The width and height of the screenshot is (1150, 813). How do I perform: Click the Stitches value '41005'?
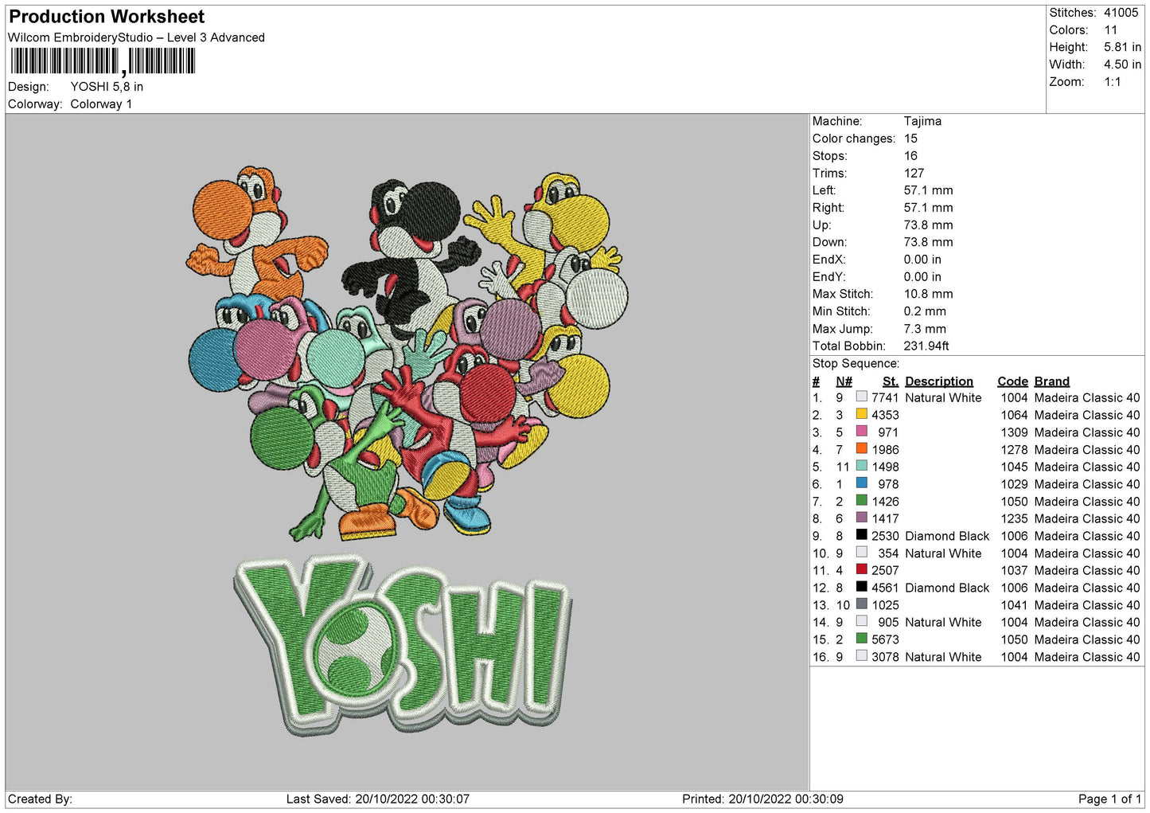point(1121,13)
